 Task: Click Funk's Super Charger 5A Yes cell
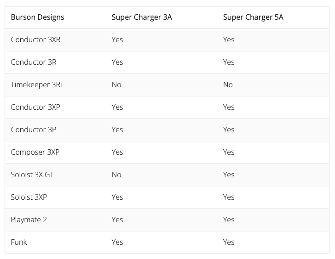tap(229, 242)
